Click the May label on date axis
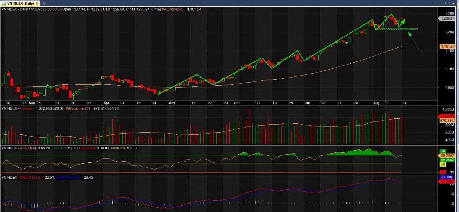This screenshot has height=212, width=459. tap(171, 103)
